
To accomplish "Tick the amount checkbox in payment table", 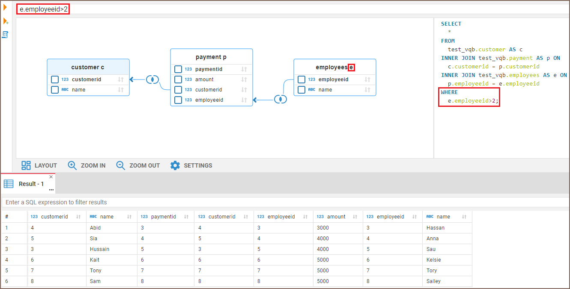I will coord(178,80).
